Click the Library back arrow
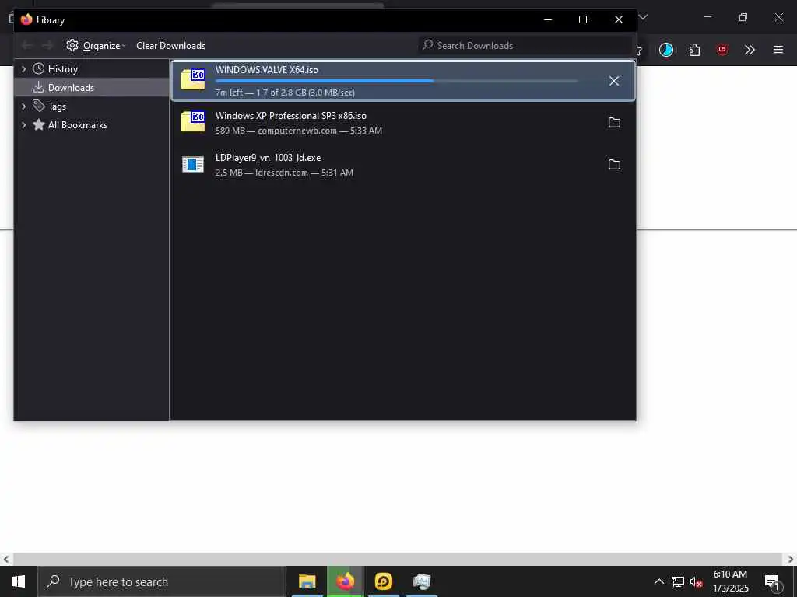Image resolution: width=797 pixels, height=597 pixels. click(x=27, y=46)
